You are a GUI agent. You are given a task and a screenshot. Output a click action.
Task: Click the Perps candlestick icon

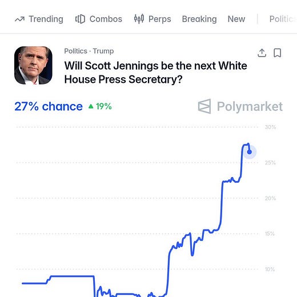[x=139, y=19]
